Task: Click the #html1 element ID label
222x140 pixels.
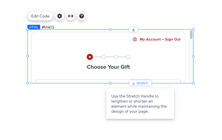Action: (48, 27)
